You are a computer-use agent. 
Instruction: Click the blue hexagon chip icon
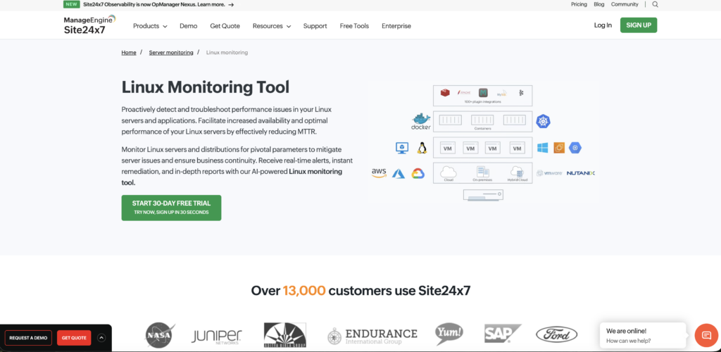pos(575,148)
